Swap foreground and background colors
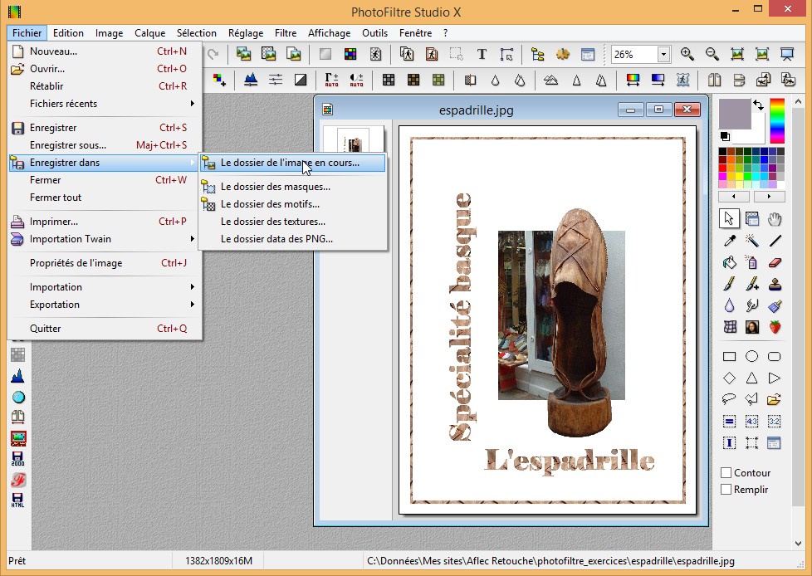 click(759, 105)
